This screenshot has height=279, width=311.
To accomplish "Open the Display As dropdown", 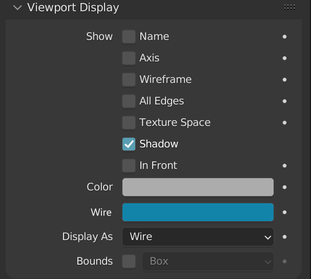I will pos(198,237).
